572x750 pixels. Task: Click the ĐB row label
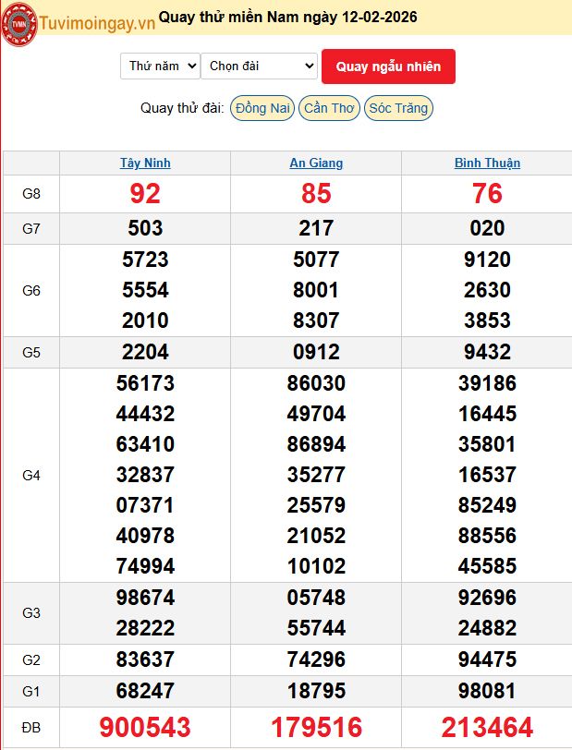31,728
